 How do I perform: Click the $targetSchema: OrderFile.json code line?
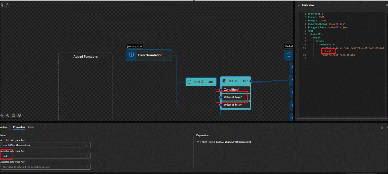[328, 27]
